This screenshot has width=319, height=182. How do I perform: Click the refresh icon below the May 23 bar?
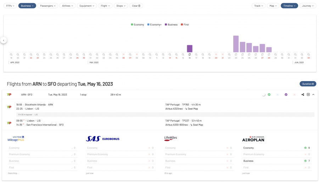[x=236, y=54]
